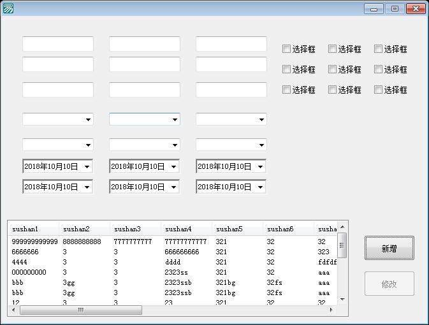Open the focused middle combo box in upper dropdown row
429x325 pixels.
(x=175, y=119)
